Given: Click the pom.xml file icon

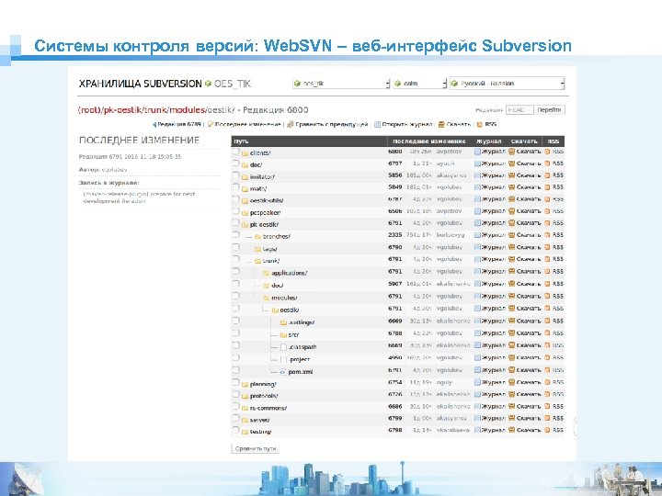Looking at the screenshot, I should 283,372.
